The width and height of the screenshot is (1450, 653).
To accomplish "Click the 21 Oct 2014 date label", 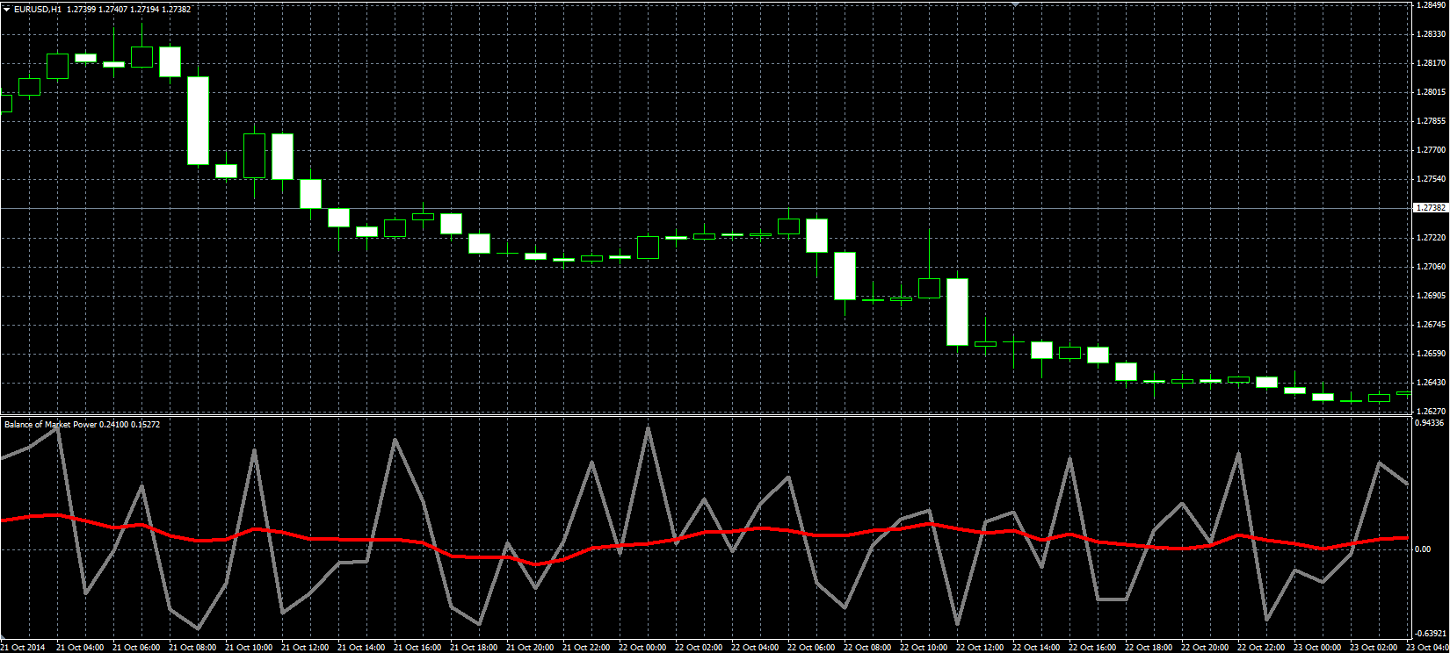I will click(x=25, y=648).
